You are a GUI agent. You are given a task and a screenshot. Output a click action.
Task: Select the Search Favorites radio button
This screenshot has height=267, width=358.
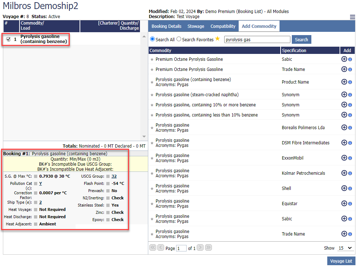pos(179,39)
